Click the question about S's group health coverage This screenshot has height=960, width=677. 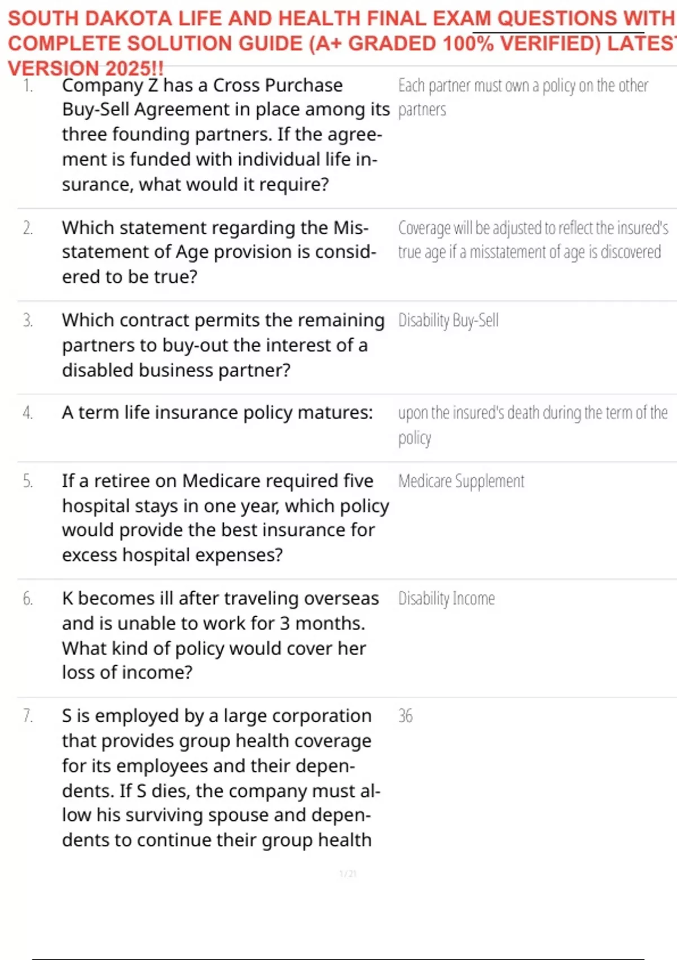(x=220, y=777)
